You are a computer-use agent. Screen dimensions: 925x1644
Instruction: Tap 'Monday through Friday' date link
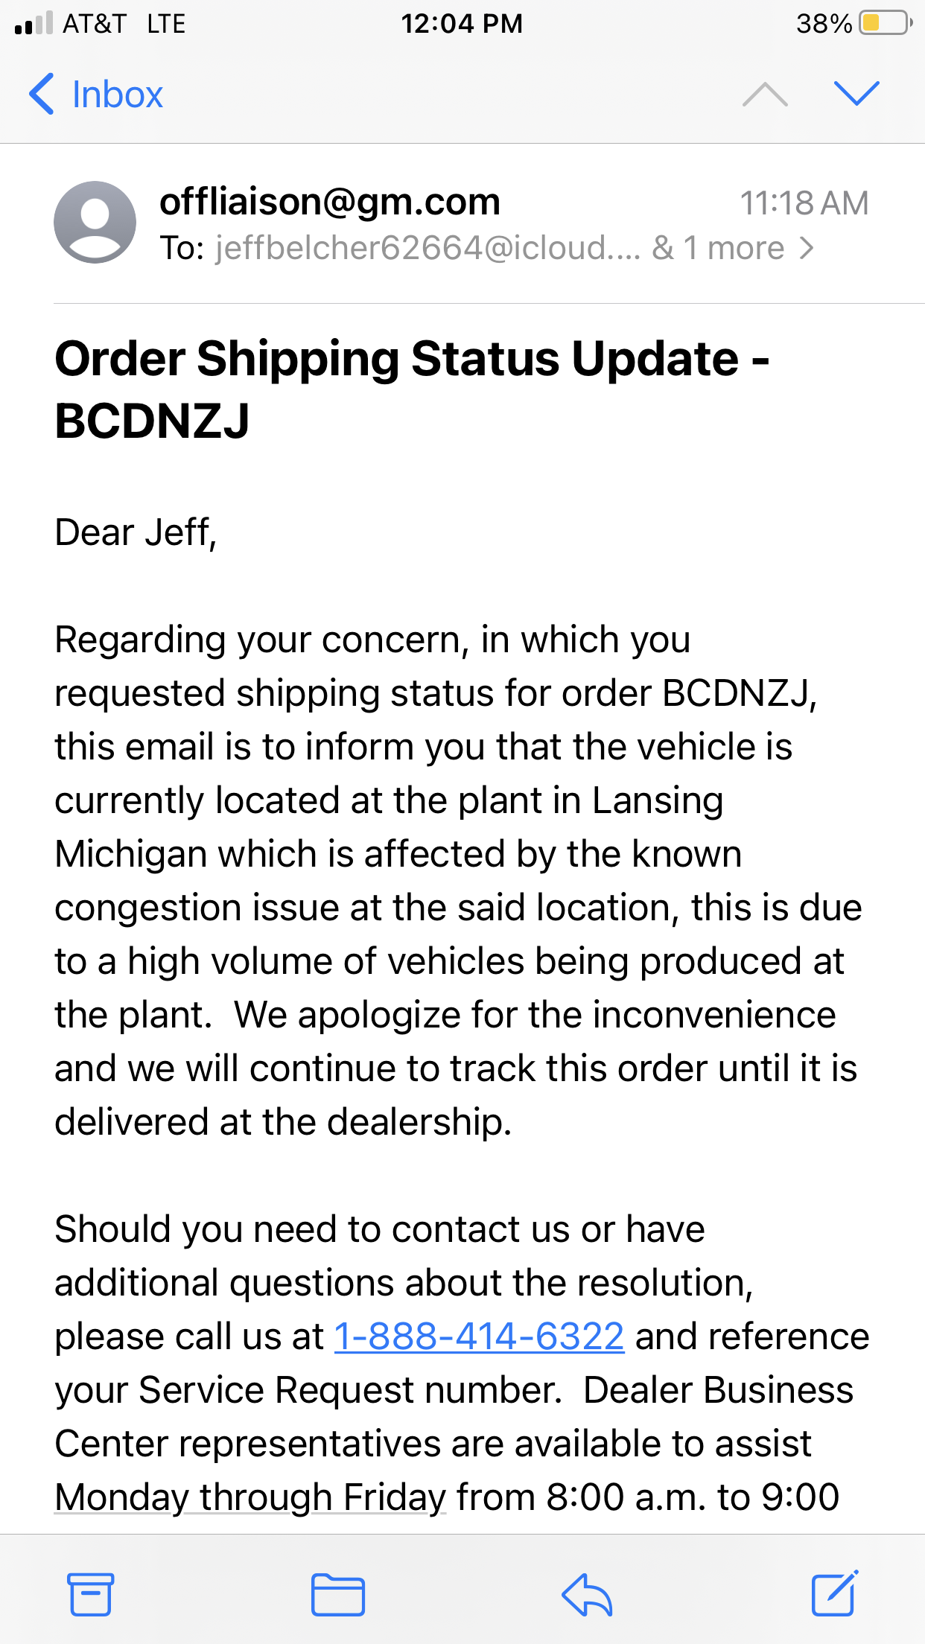click(250, 1497)
